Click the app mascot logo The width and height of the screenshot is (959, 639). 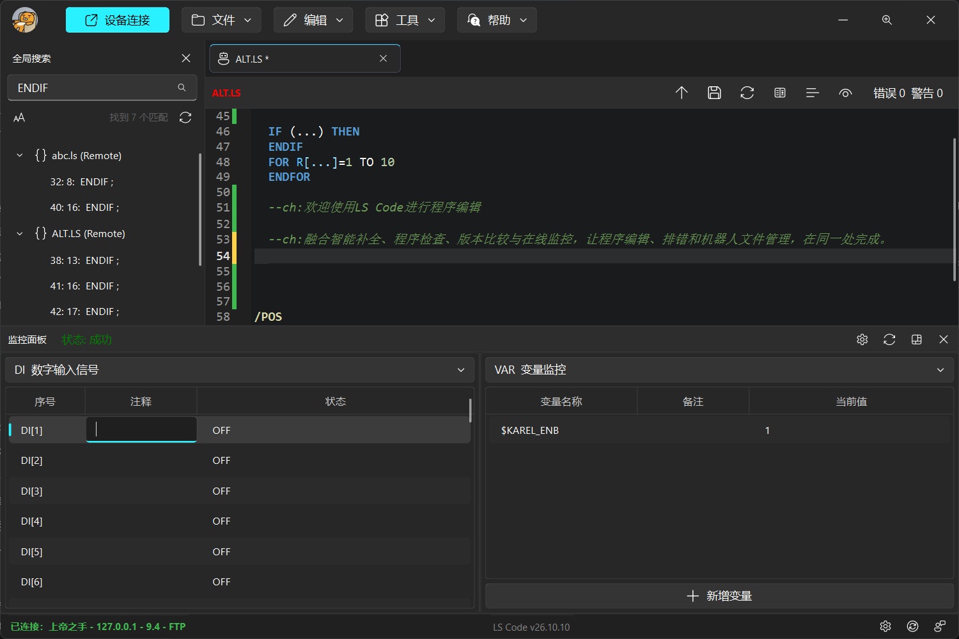tap(24, 20)
